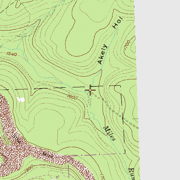Click the 'Run' stream label
This screenshot has height=180, width=180.
pos(132,174)
